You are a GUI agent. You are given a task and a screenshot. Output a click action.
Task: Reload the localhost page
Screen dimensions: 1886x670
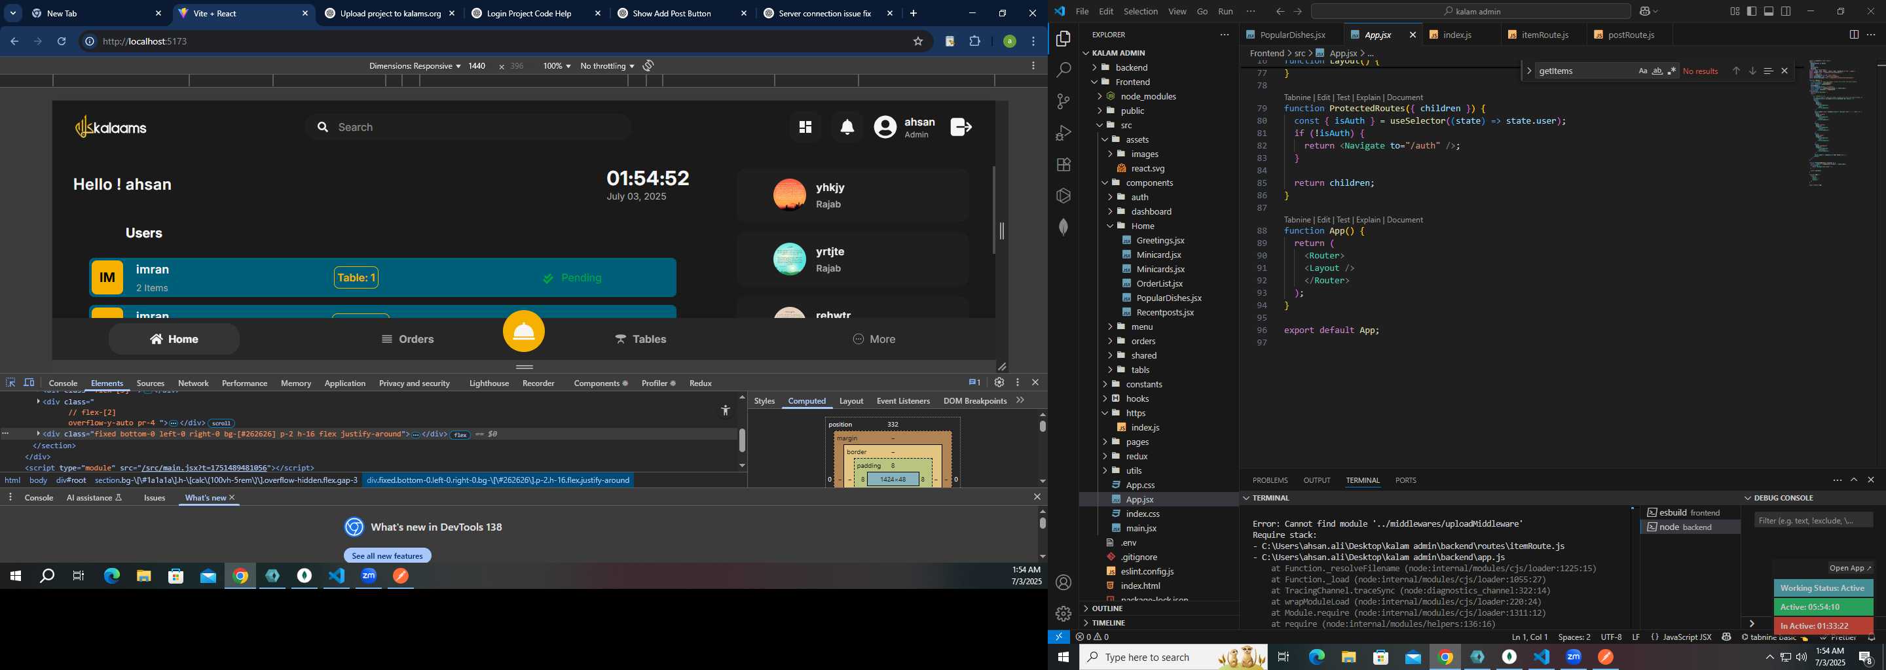(62, 42)
